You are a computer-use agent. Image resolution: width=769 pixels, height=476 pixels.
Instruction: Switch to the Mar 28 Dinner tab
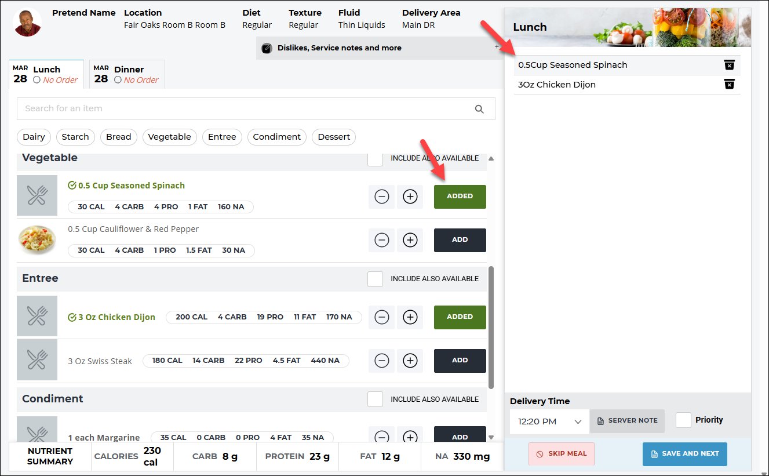[127, 75]
